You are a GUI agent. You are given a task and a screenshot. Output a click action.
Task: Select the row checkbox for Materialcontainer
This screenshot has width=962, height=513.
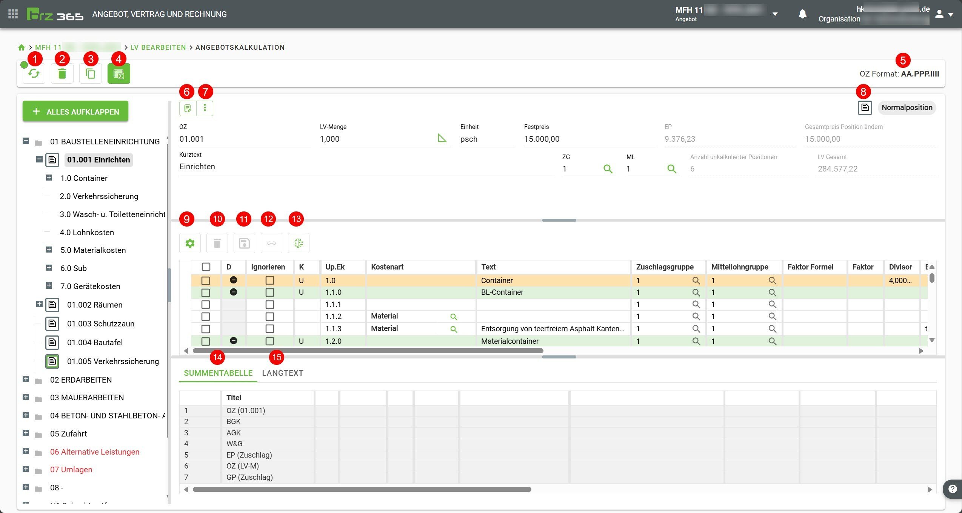[x=206, y=341]
